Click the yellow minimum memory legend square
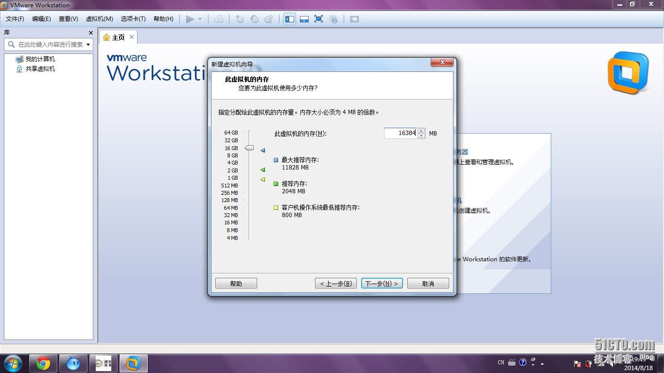This screenshot has height=373, width=664. (276, 207)
